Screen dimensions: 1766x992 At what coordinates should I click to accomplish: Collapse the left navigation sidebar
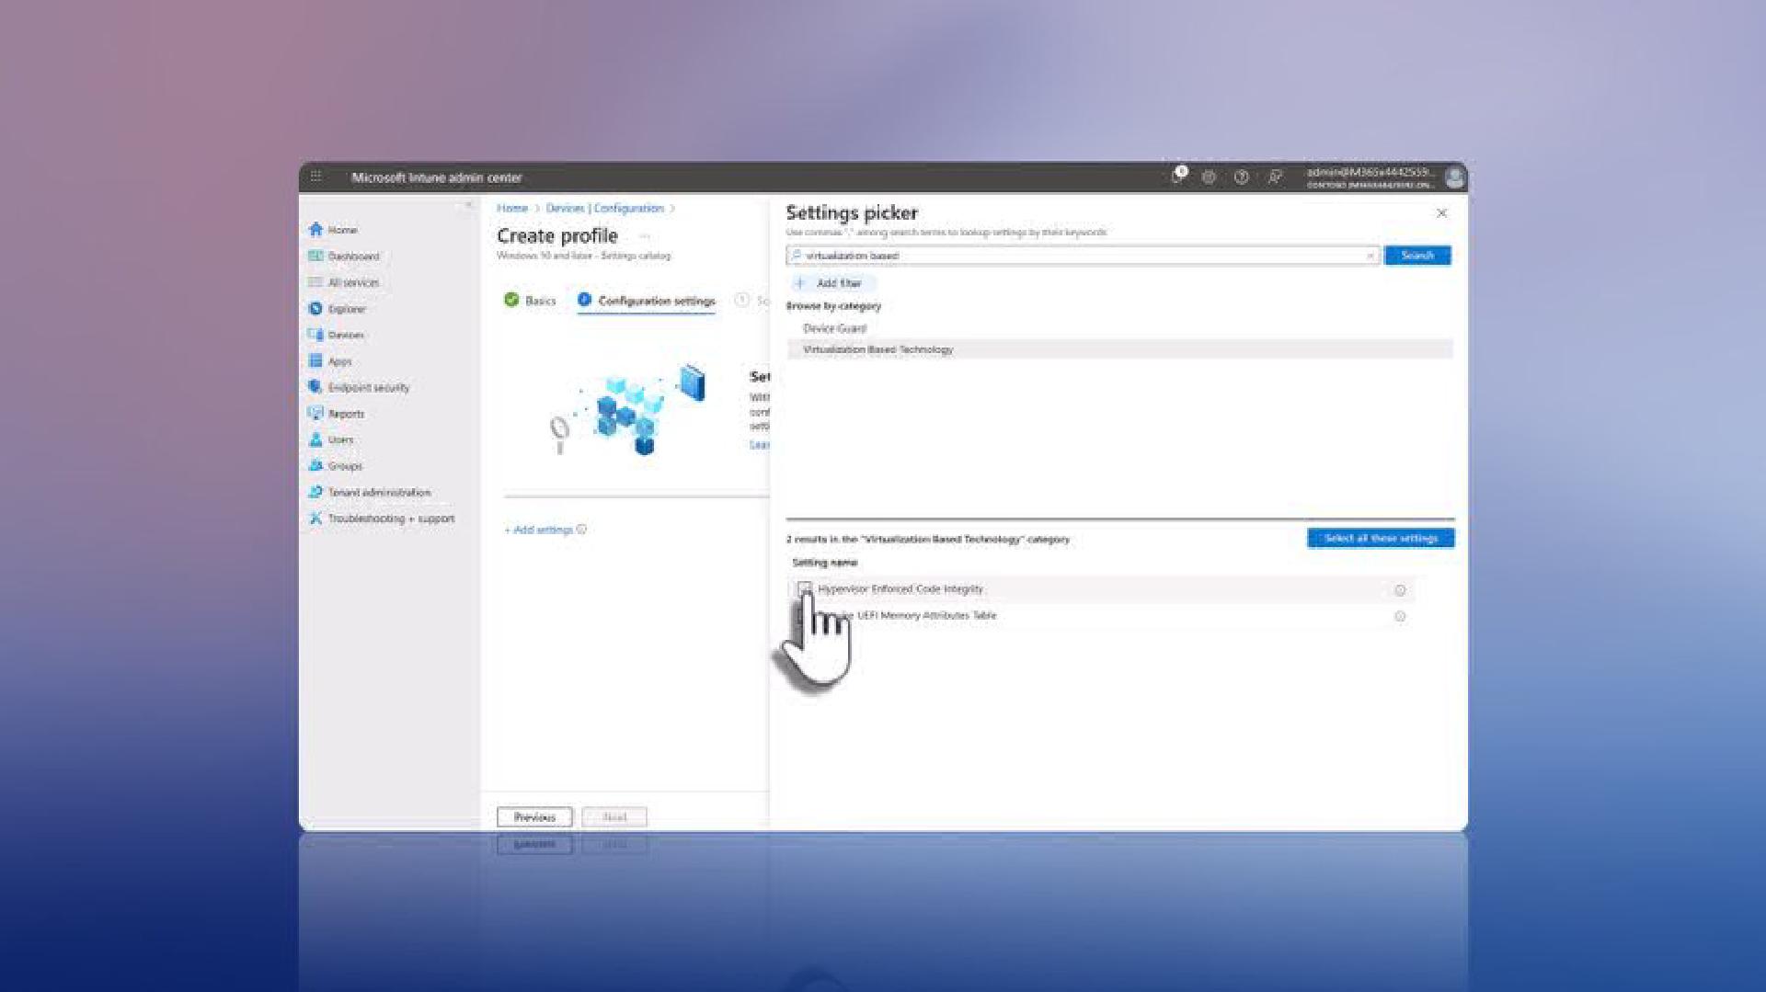[x=468, y=204]
